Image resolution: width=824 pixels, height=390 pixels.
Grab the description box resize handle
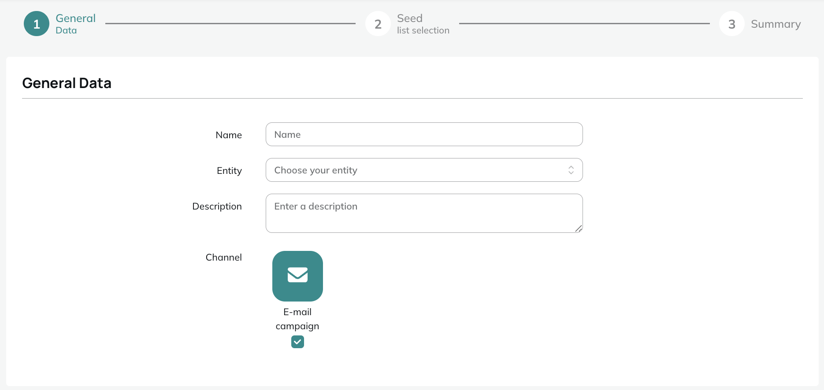pyautogui.click(x=579, y=228)
